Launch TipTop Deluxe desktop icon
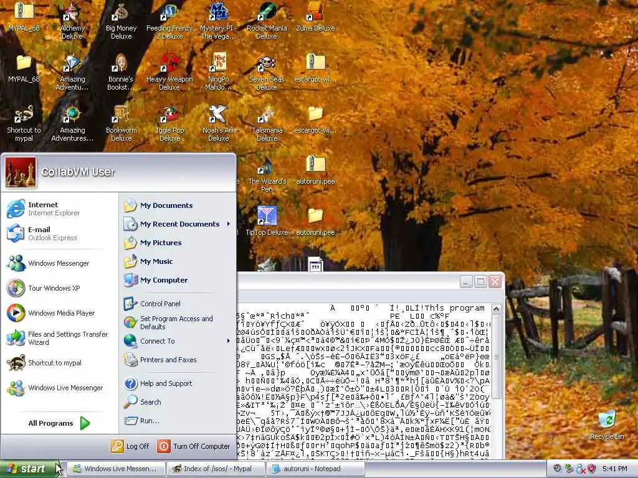 [267, 221]
